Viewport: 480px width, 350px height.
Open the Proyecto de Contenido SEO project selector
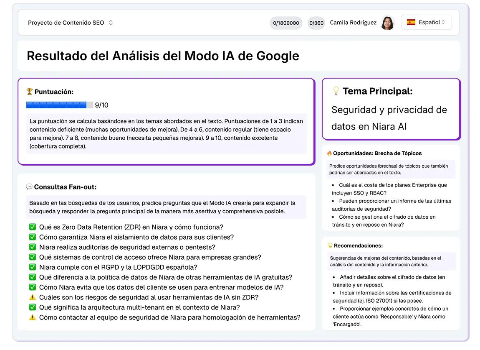tap(71, 23)
